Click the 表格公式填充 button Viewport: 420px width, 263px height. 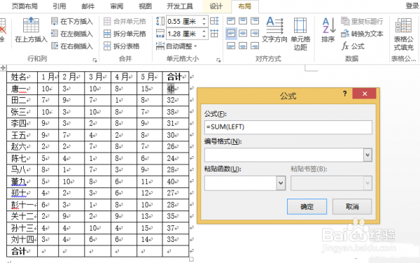(x=403, y=34)
